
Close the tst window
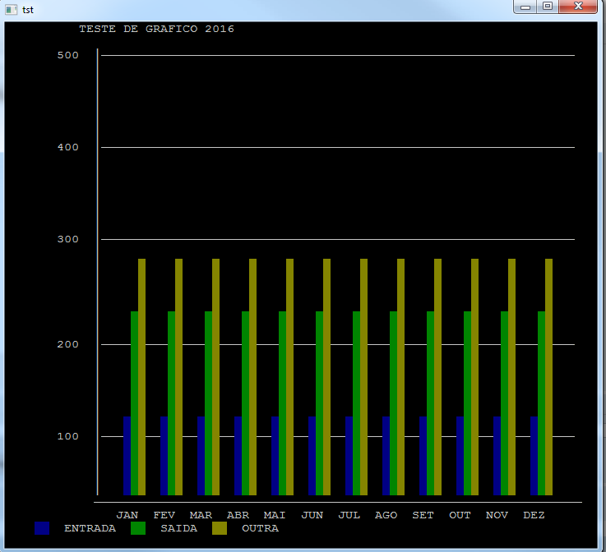(x=579, y=7)
